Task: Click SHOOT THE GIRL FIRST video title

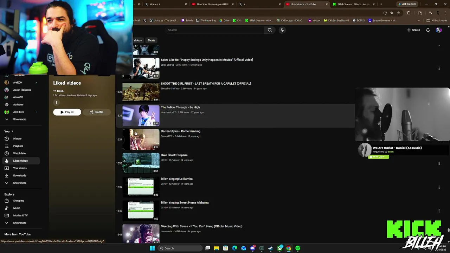Action: click(x=206, y=84)
